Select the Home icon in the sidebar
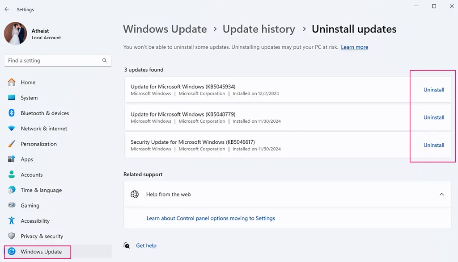Image resolution: width=458 pixels, height=262 pixels. [12, 82]
